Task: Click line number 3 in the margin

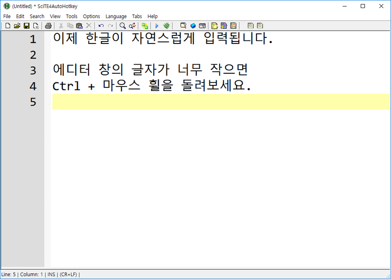Action: point(33,70)
